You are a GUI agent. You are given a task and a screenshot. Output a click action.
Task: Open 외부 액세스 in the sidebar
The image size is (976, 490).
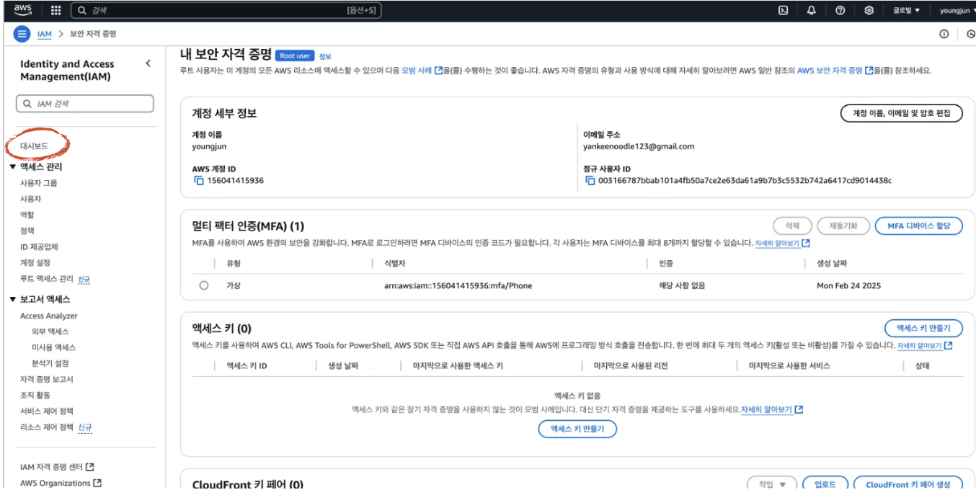pos(50,331)
